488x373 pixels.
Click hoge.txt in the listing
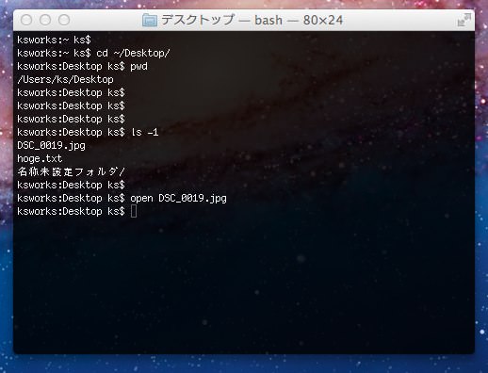(x=40, y=158)
